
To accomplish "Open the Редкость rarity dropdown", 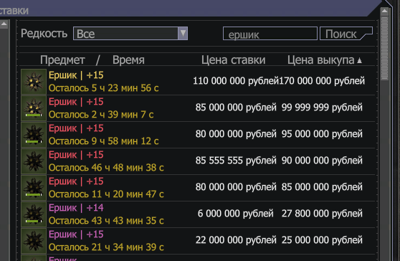I will point(130,34).
